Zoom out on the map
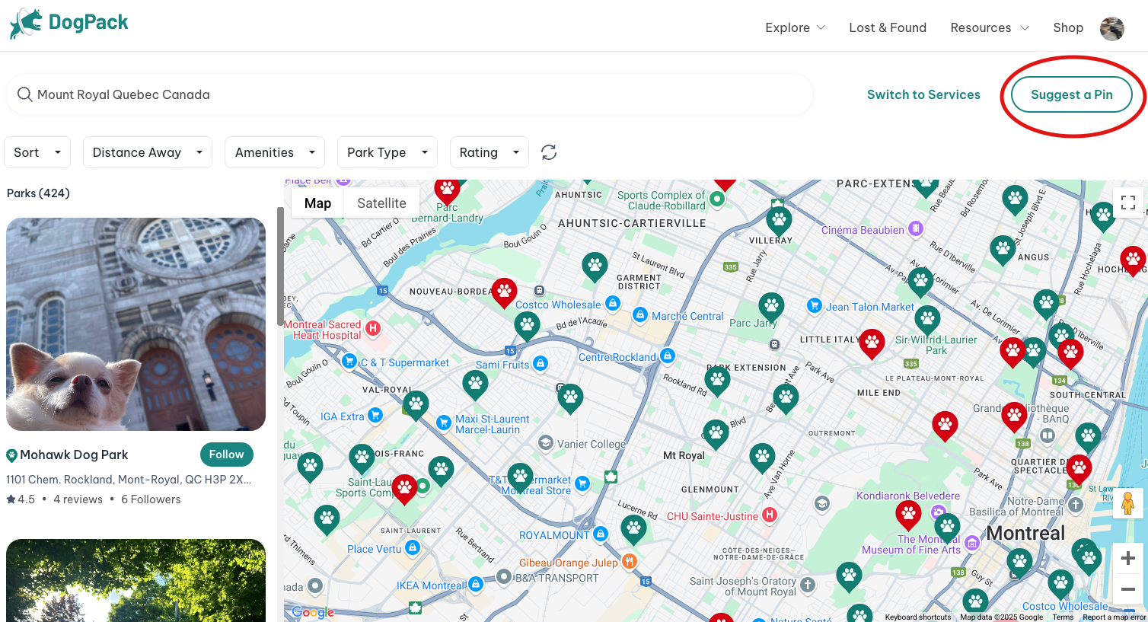 tap(1127, 589)
